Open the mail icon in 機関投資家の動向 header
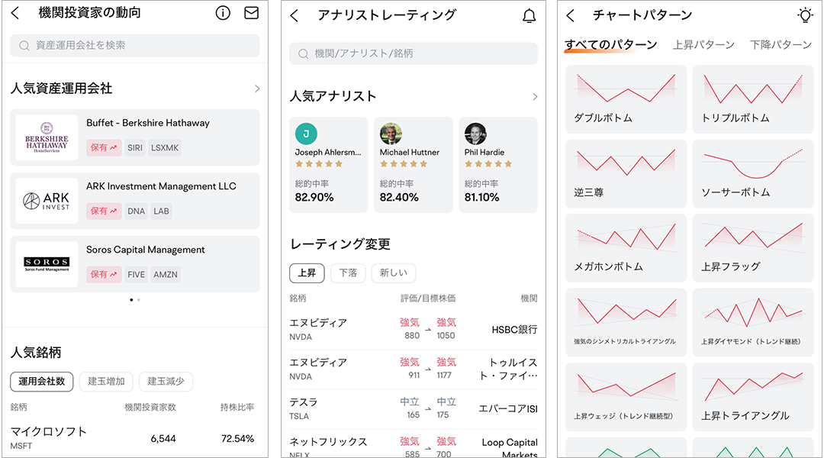 pos(251,13)
